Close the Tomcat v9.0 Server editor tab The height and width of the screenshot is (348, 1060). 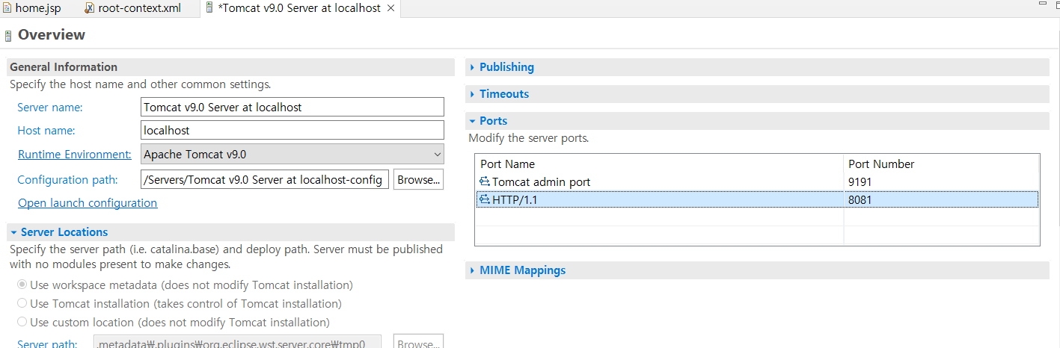click(390, 8)
